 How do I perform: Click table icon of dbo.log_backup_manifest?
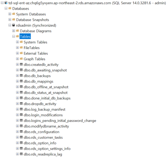click(21, 109)
